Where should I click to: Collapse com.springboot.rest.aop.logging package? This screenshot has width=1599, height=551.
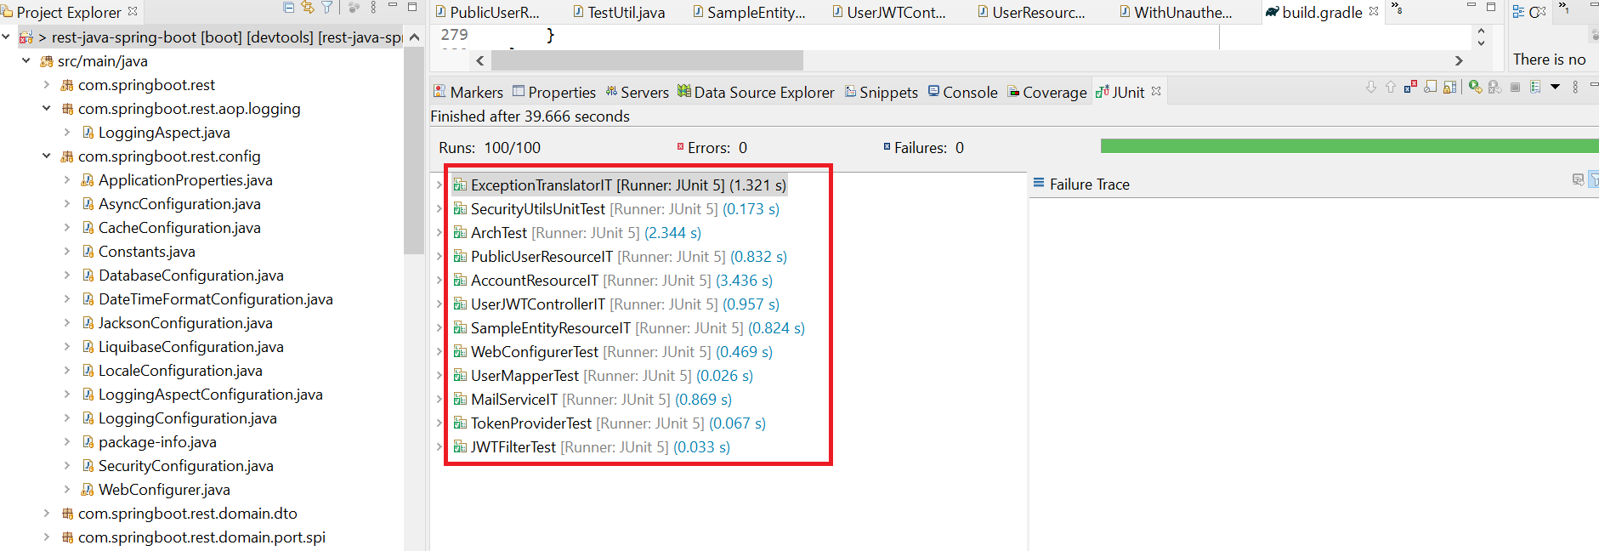[x=47, y=108]
